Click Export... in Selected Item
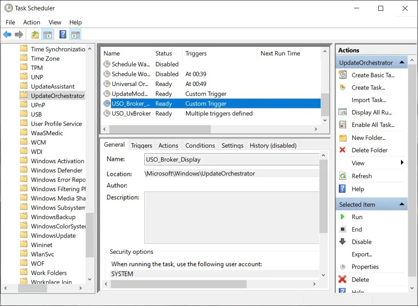This screenshot has height=306, width=418. point(362,254)
